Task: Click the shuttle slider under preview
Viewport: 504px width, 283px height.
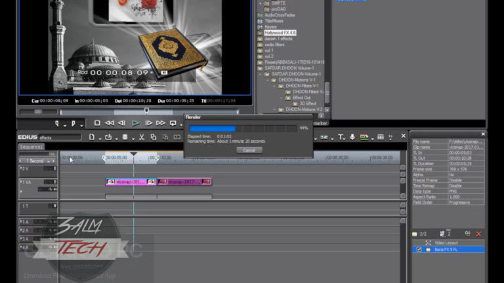Action: click(x=38, y=111)
